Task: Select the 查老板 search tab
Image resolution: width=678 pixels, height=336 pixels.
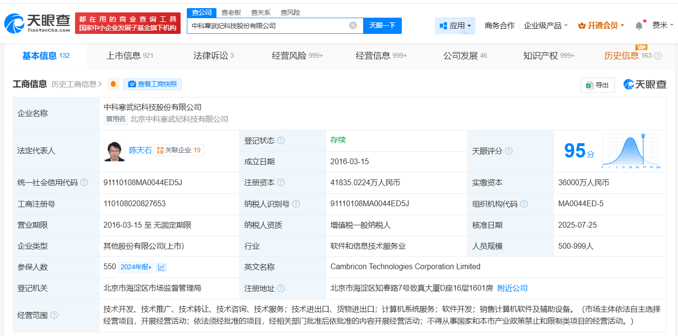Action: click(230, 12)
